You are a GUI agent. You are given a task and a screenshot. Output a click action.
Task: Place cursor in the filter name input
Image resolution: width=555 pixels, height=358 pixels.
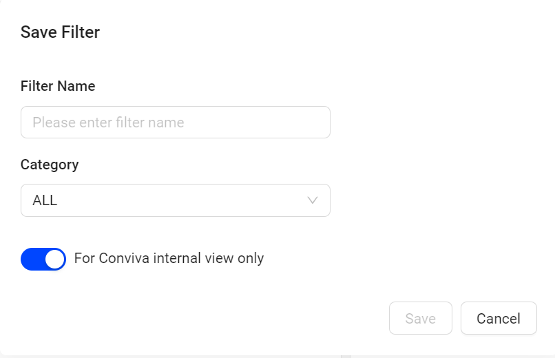175,122
